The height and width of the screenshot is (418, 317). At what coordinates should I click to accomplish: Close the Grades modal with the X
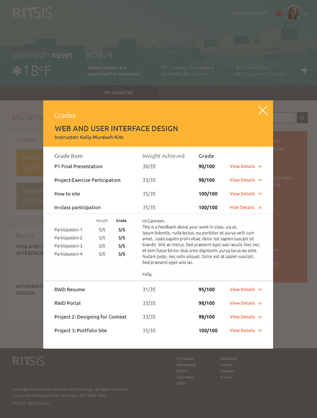pyautogui.click(x=263, y=110)
